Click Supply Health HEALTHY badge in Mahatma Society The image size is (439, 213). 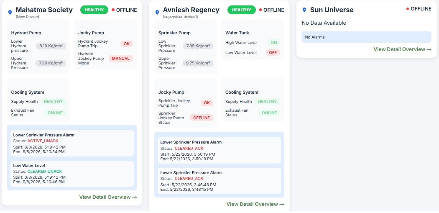click(x=53, y=101)
